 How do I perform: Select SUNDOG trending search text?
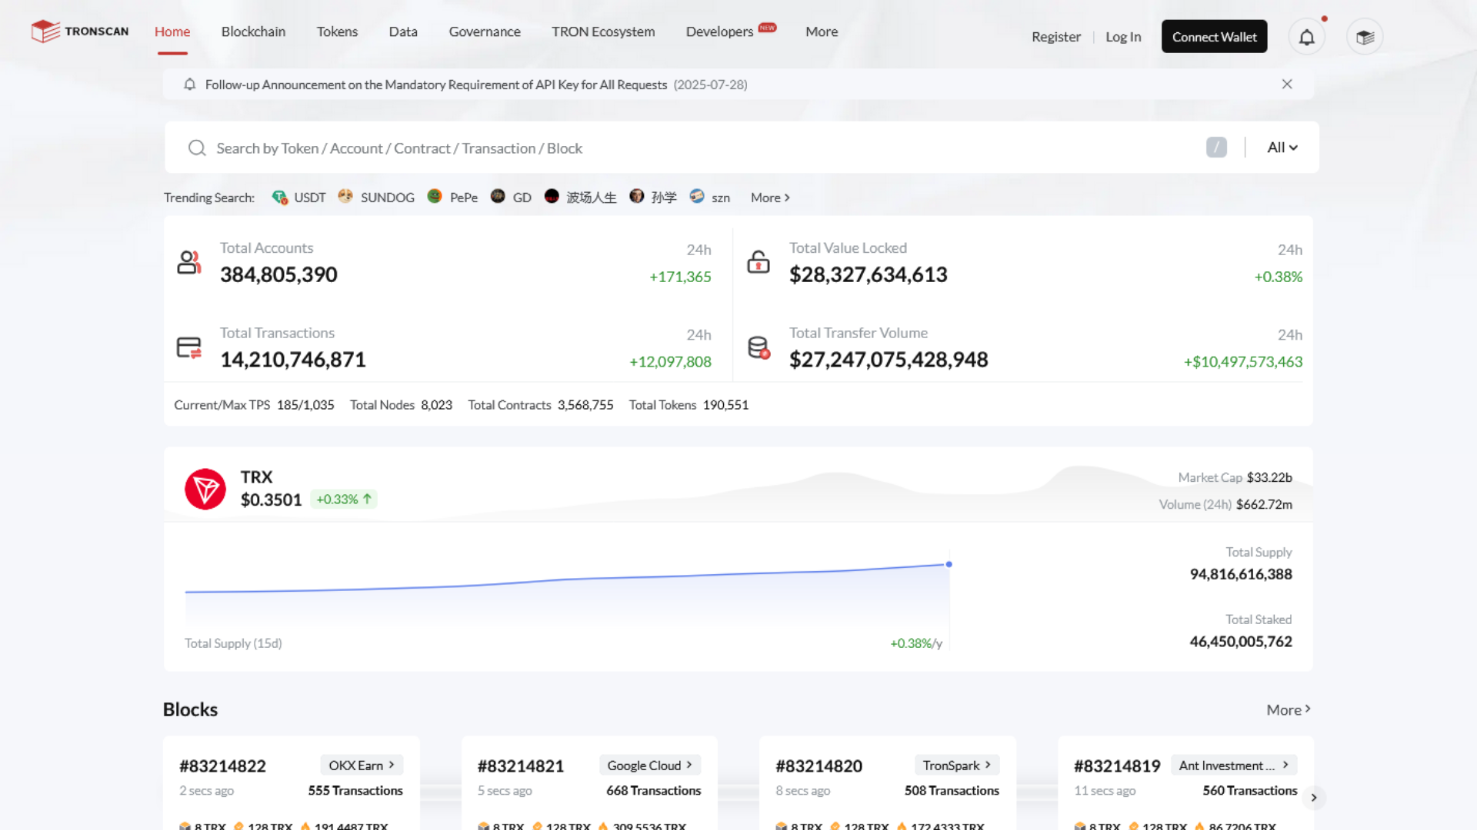(388, 198)
